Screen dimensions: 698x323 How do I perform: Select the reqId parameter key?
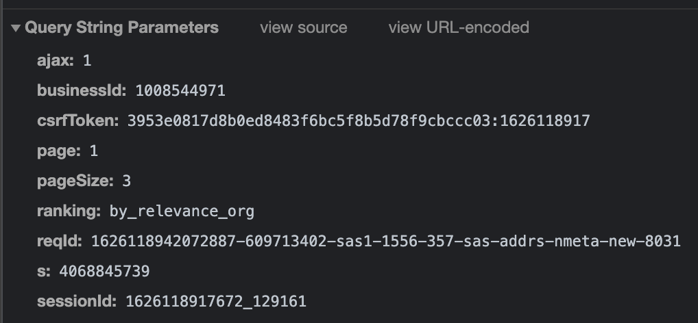tap(60, 241)
